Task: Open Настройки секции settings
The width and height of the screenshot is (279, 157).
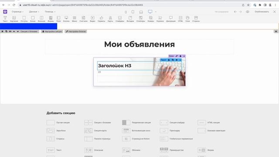Action: coord(52,31)
